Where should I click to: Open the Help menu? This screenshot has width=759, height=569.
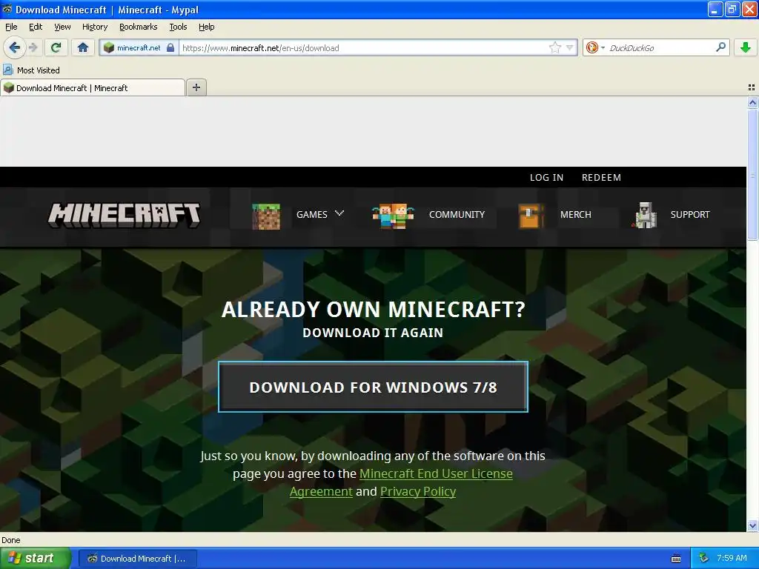206,27
